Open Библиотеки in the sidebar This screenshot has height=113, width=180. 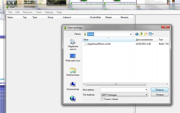point(73,72)
